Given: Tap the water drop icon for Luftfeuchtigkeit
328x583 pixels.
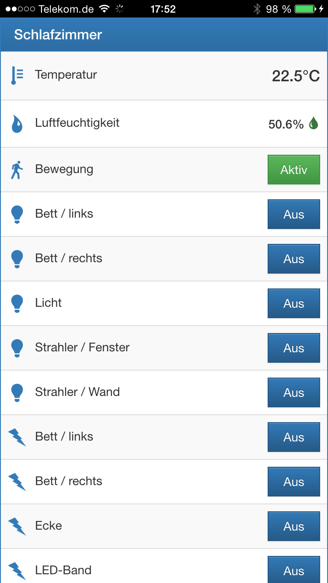Looking at the screenshot, I should [17, 124].
